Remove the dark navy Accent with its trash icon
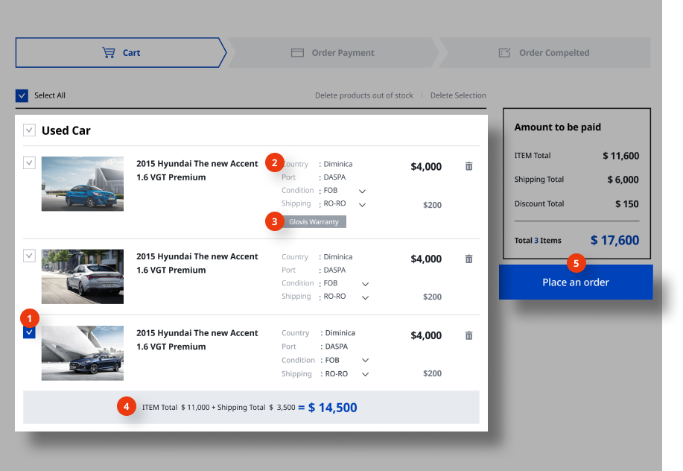The width and height of the screenshot is (683, 471). tap(468, 335)
